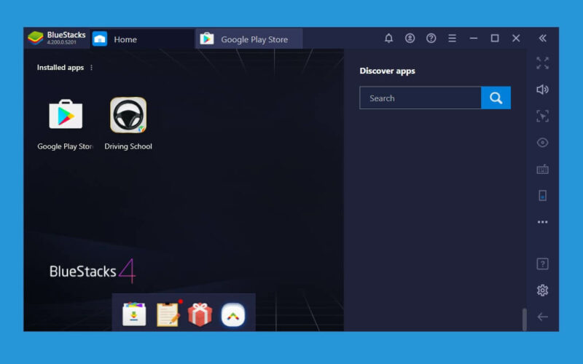Show more sidebar options ellipsis

542,222
